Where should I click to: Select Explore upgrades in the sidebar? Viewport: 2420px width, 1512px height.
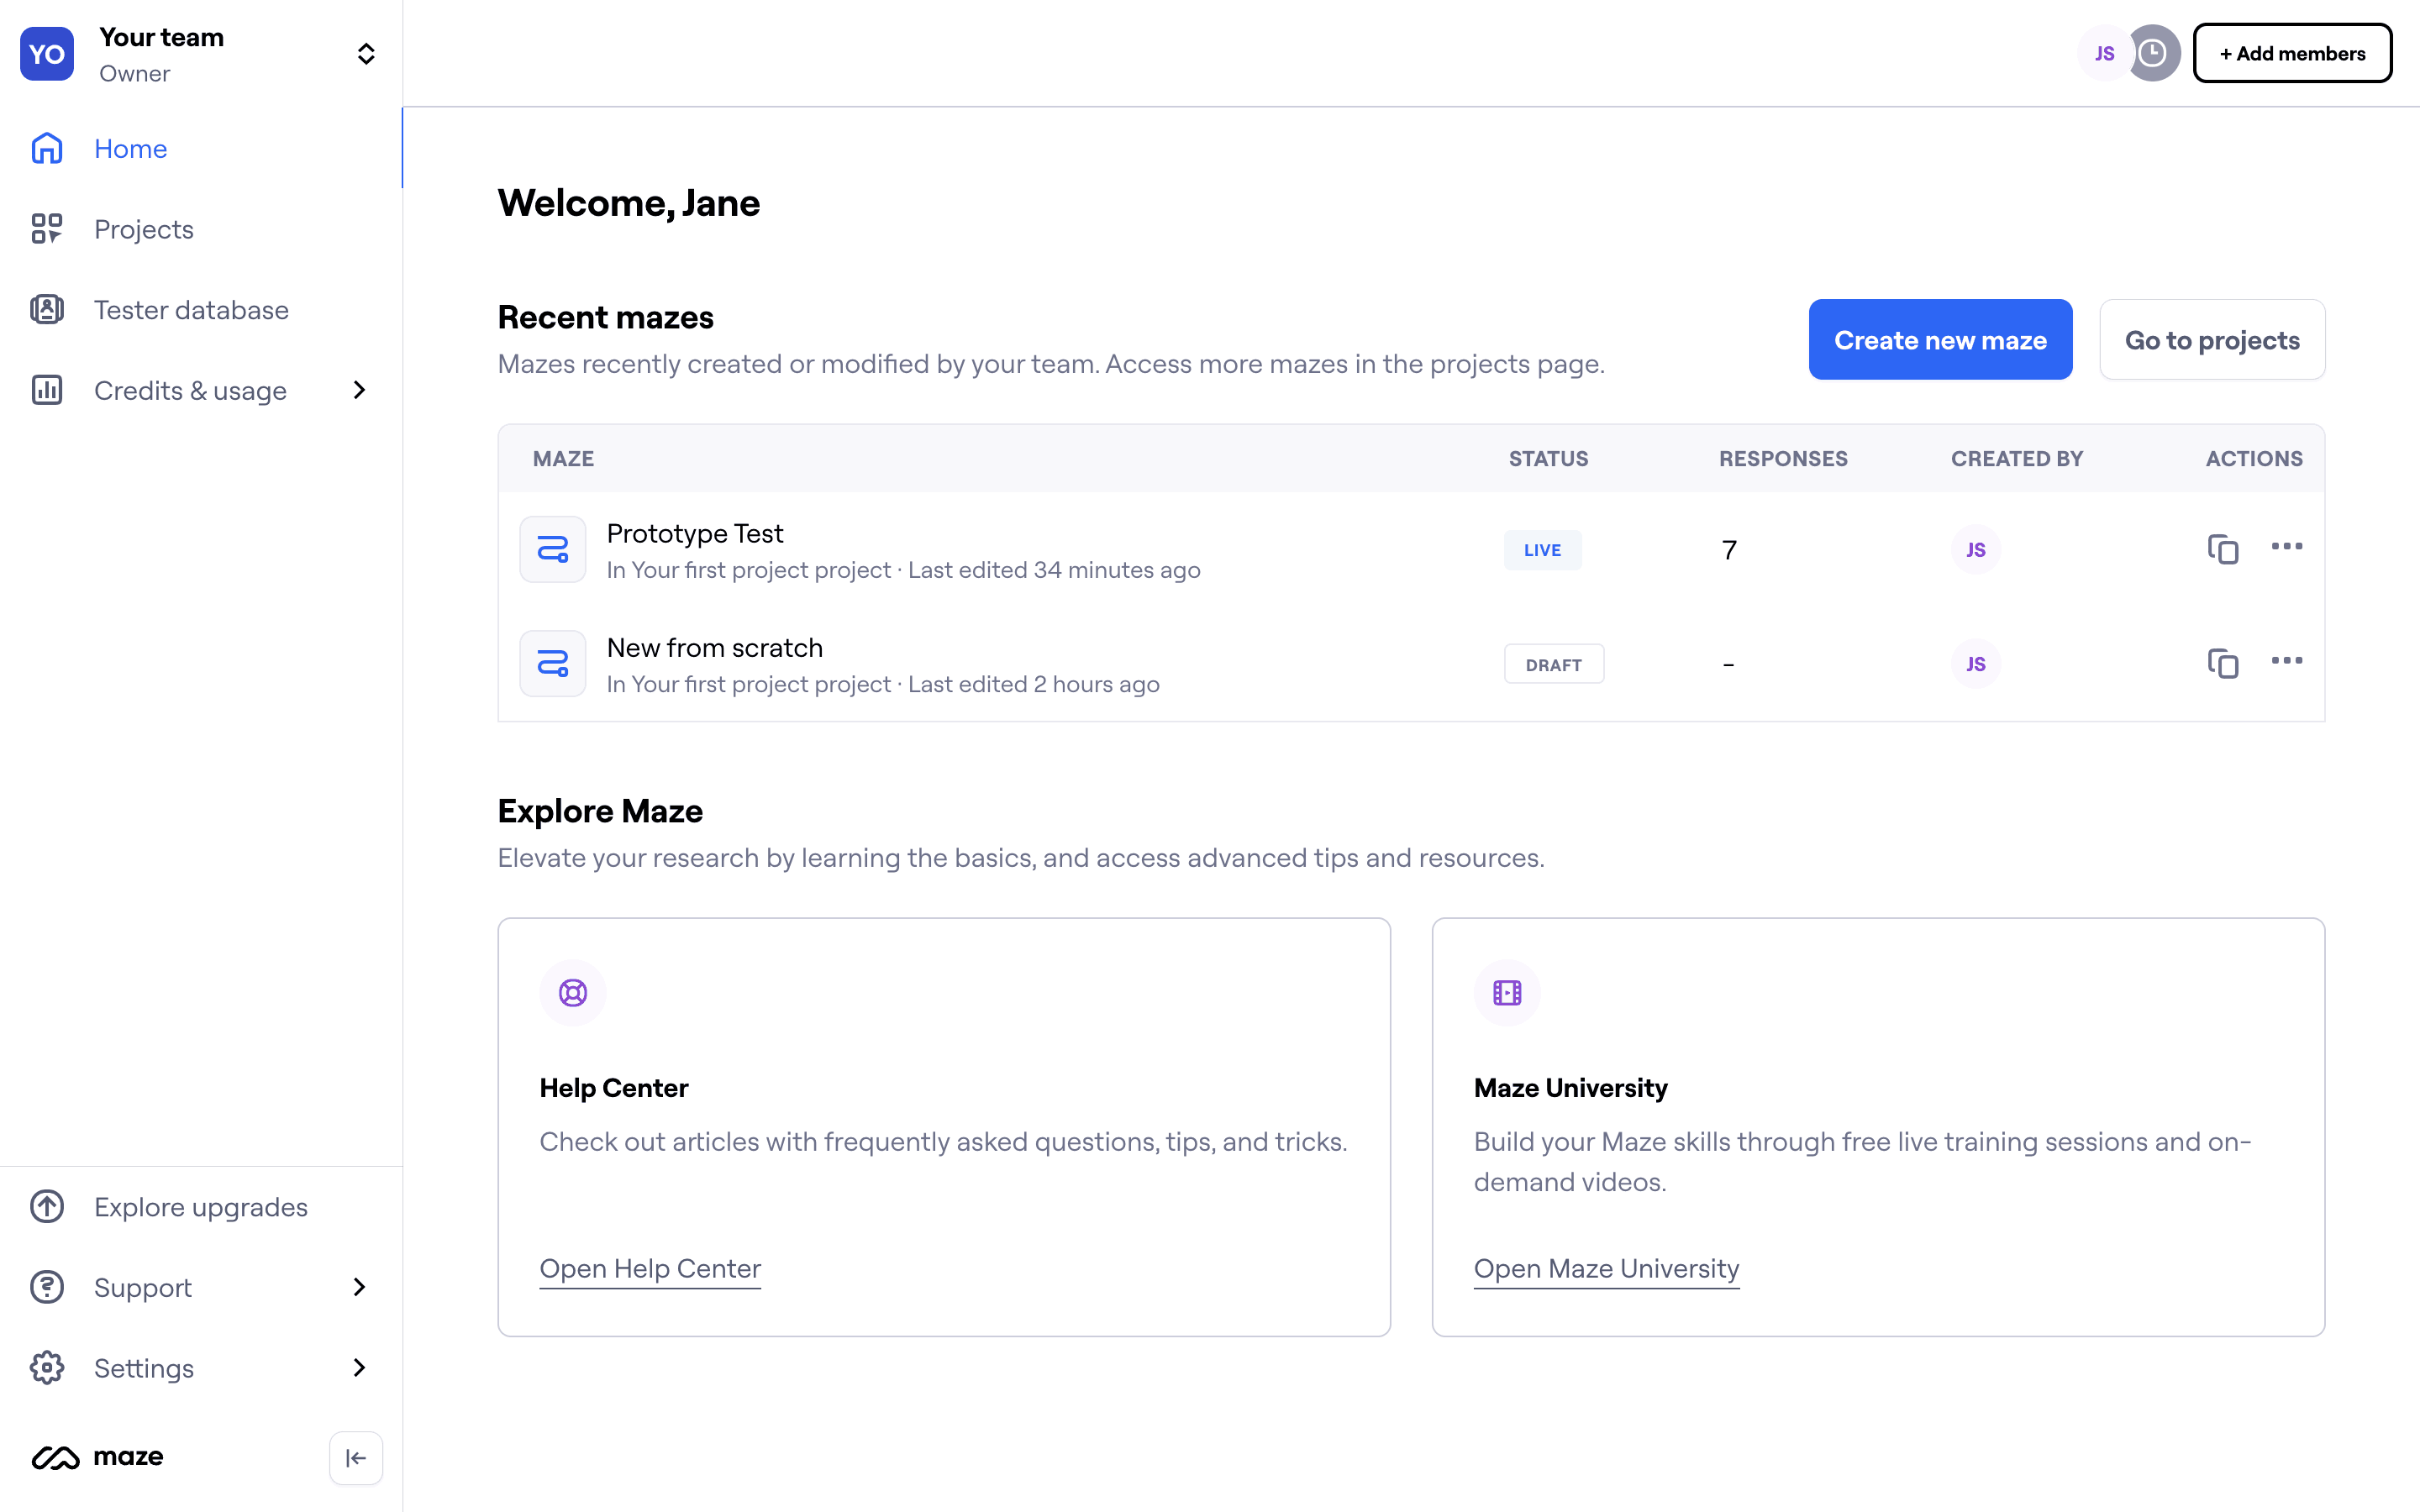point(200,1207)
